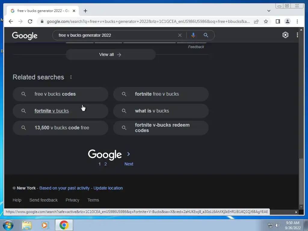Viewport: 308px width, 231px height.
Task: Click the forward navigation arrow
Action: coord(20,21)
